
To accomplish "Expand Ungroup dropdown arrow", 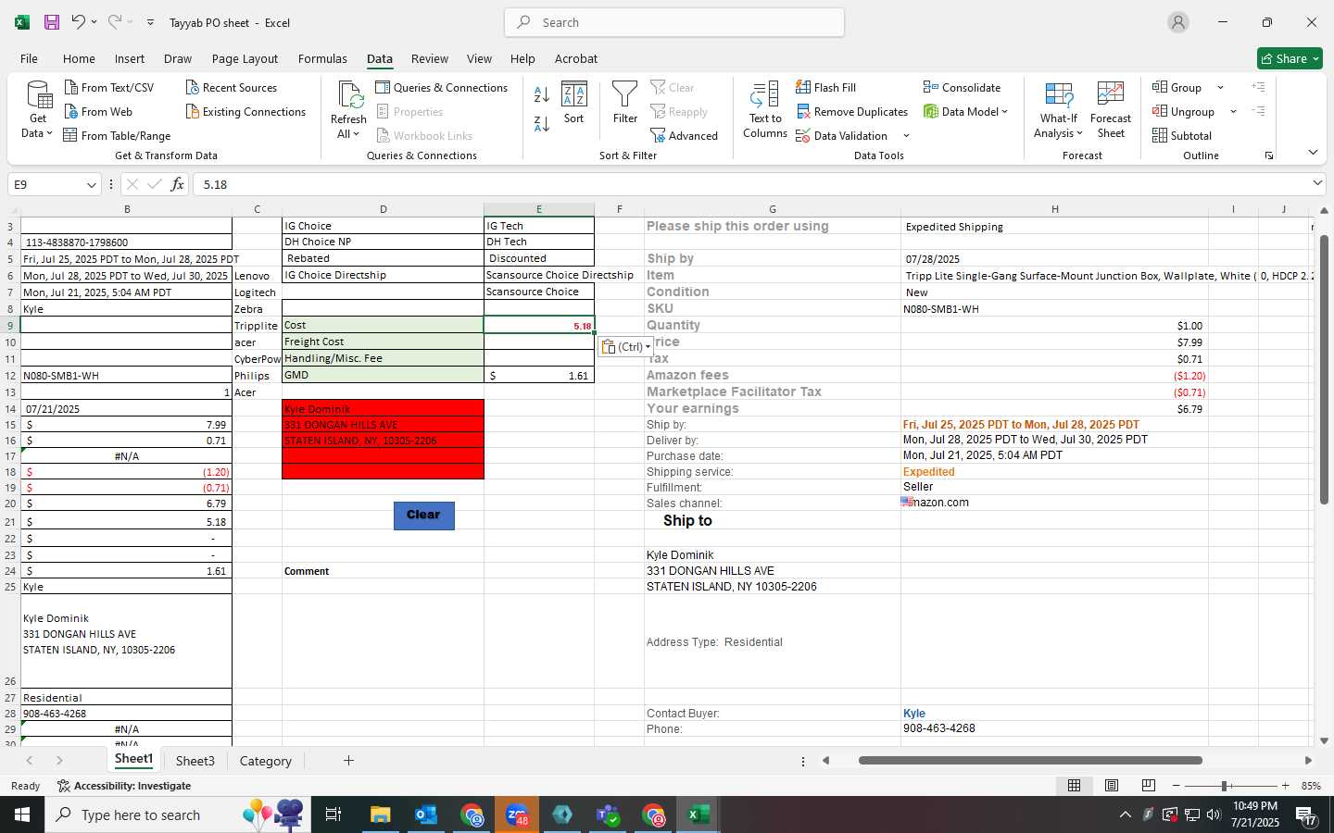I will (x=1233, y=112).
